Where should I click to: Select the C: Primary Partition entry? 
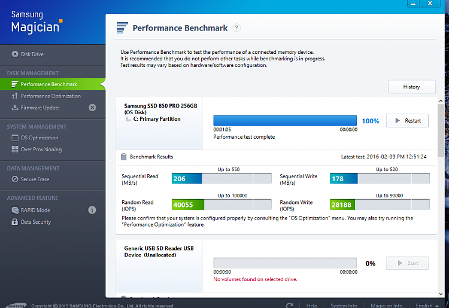[157, 119]
